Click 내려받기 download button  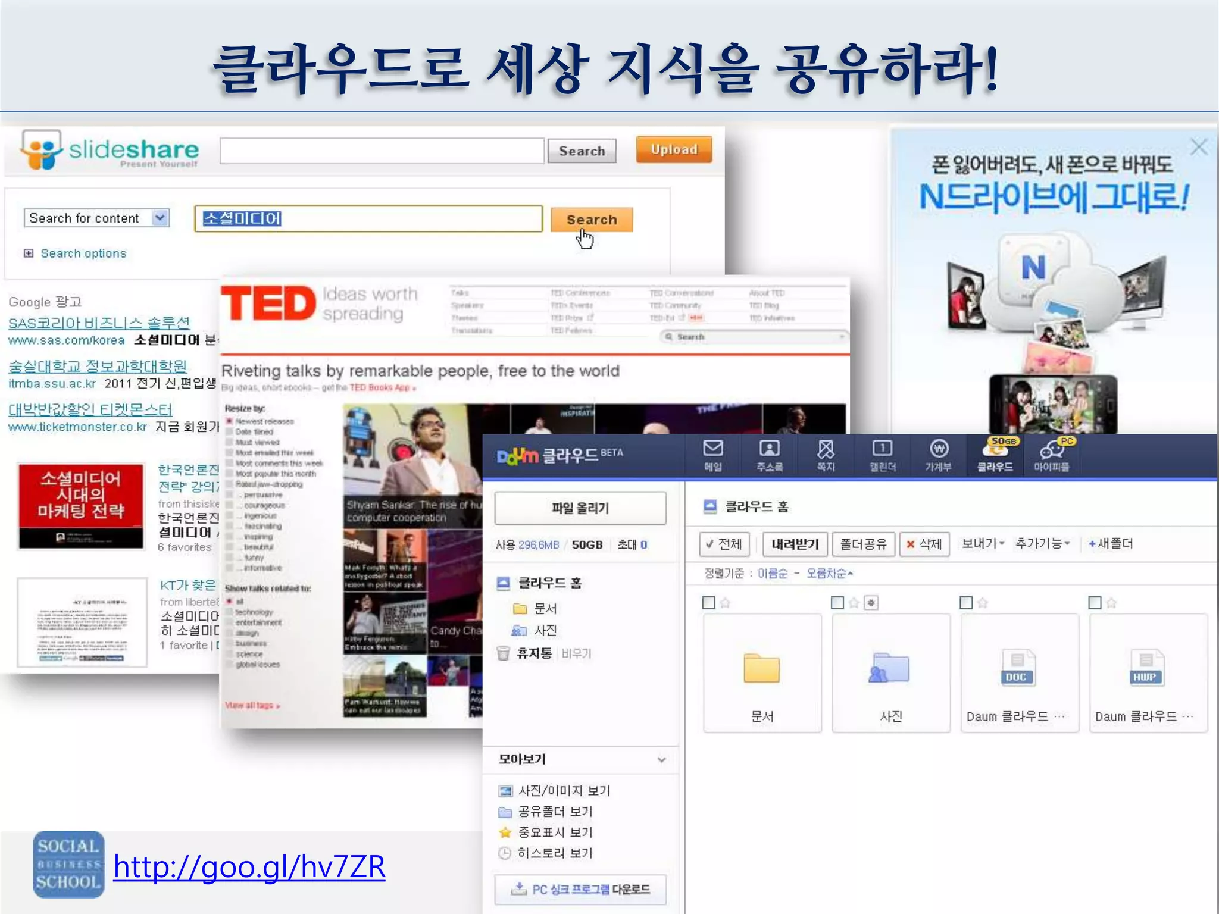point(795,544)
